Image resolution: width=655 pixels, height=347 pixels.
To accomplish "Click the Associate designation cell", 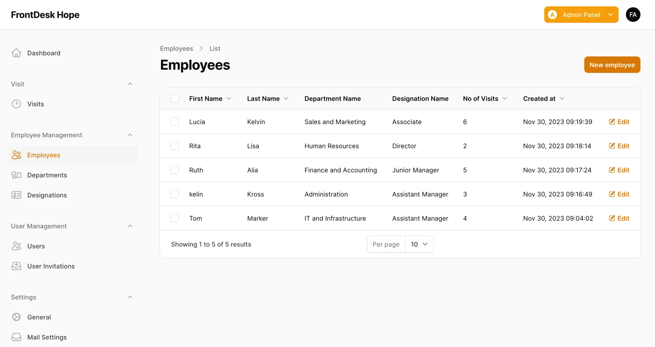I will (407, 122).
